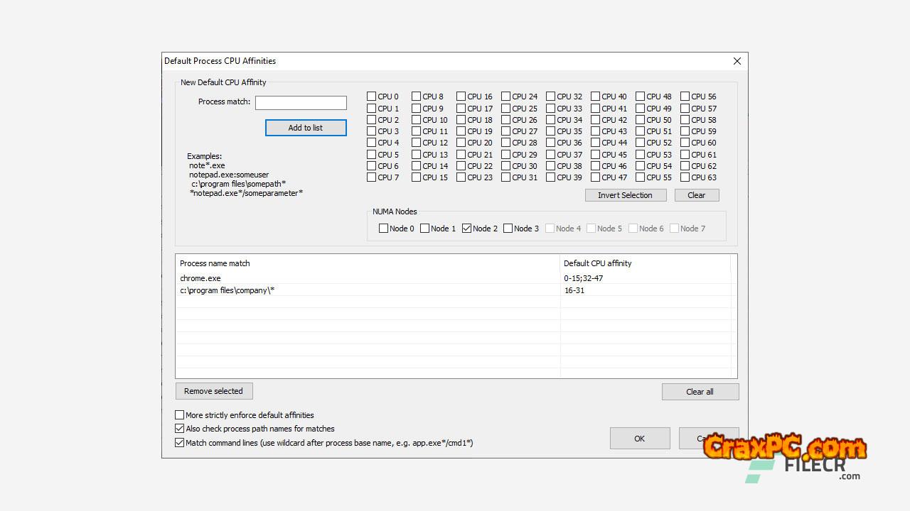
Task: Check NUMA Node 3
Action: (x=508, y=229)
